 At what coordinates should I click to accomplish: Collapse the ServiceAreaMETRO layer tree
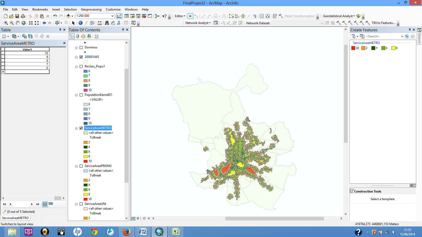[76, 129]
